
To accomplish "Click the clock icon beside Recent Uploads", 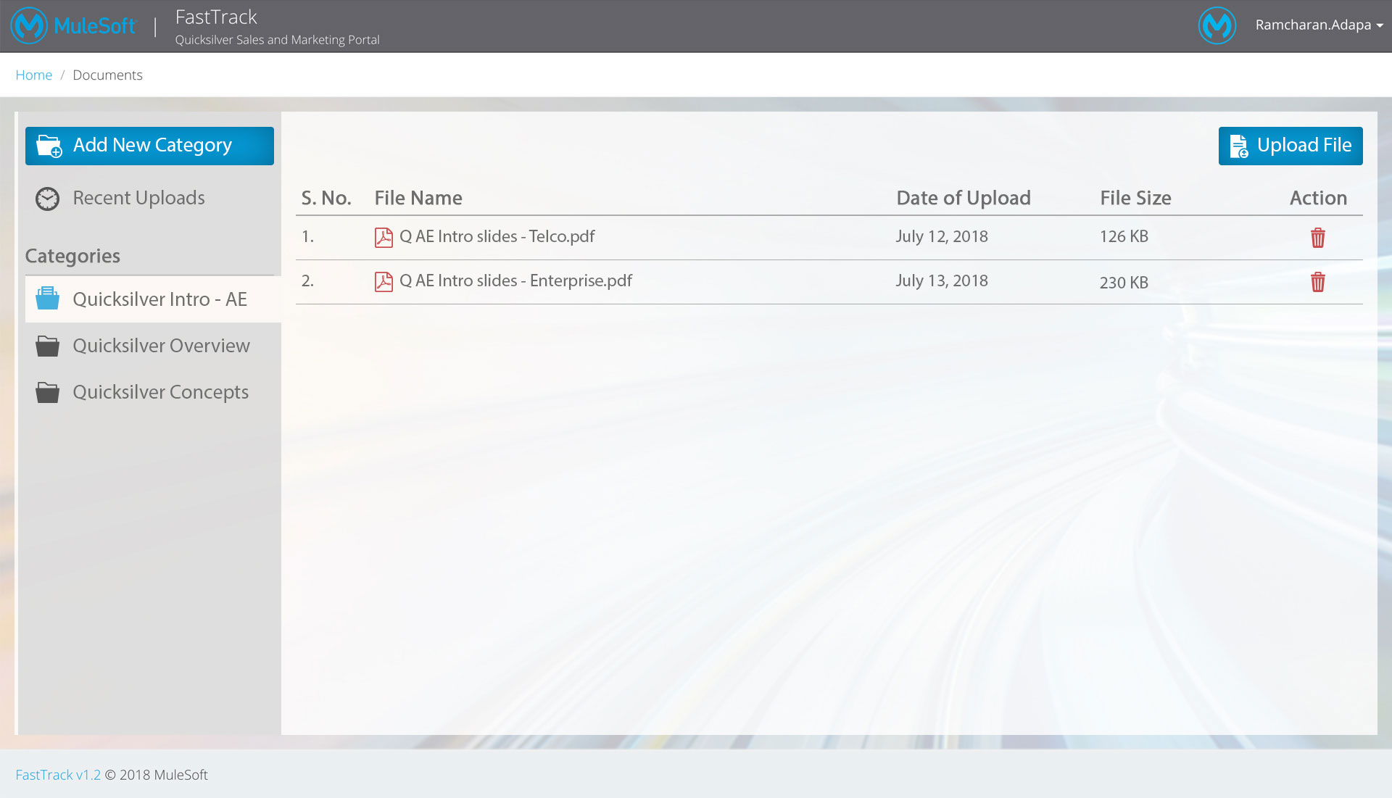I will pos(48,199).
